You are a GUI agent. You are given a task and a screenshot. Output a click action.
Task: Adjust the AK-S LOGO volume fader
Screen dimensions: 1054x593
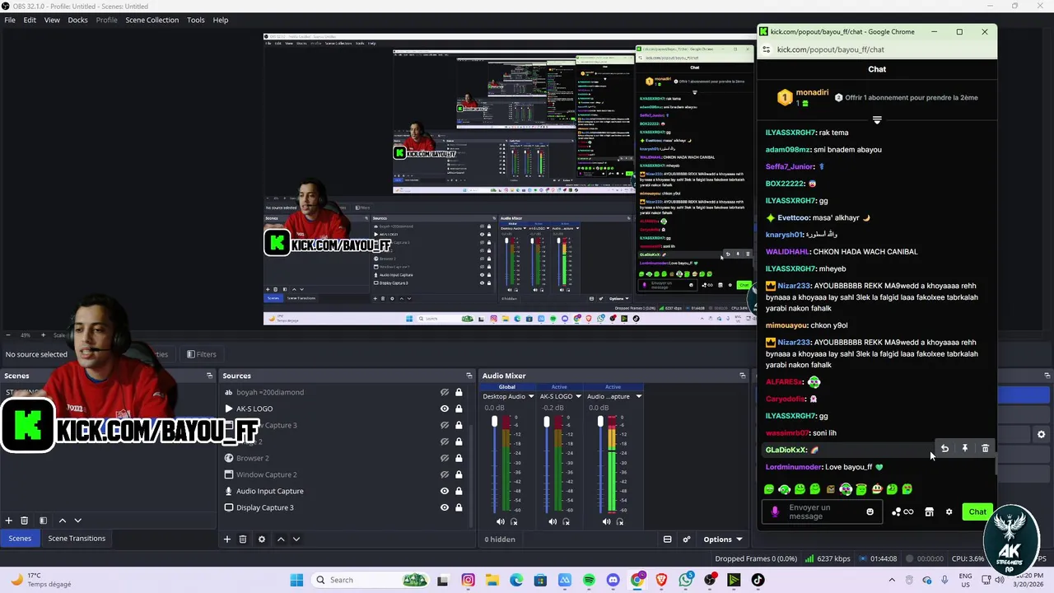pos(546,422)
